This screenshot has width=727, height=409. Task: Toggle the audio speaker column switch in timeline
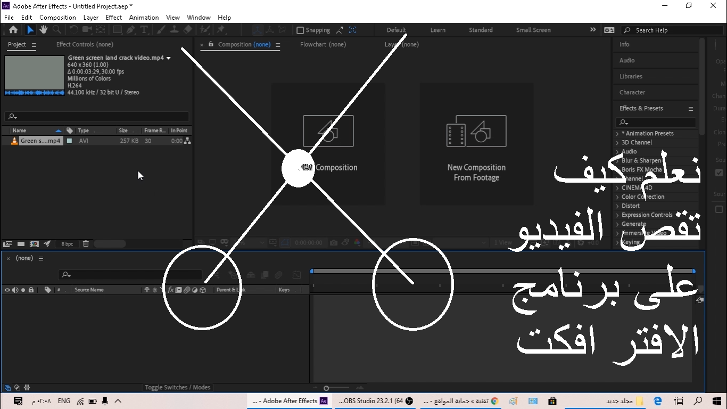coord(15,290)
